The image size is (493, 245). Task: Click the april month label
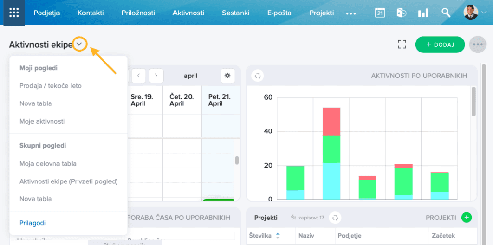point(191,76)
